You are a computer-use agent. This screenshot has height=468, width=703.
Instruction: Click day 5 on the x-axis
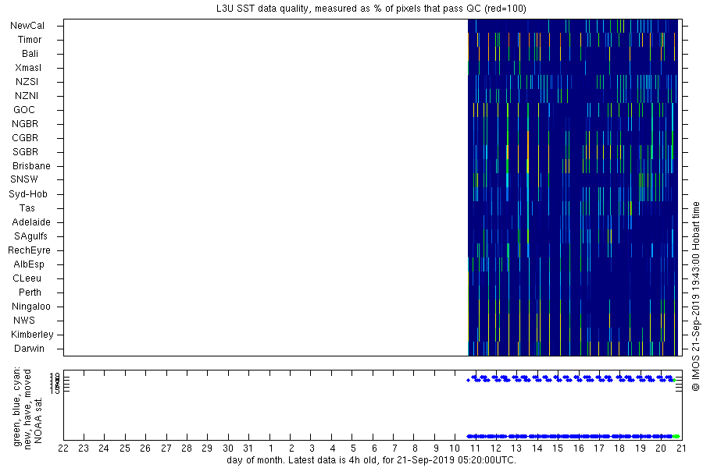click(x=353, y=448)
